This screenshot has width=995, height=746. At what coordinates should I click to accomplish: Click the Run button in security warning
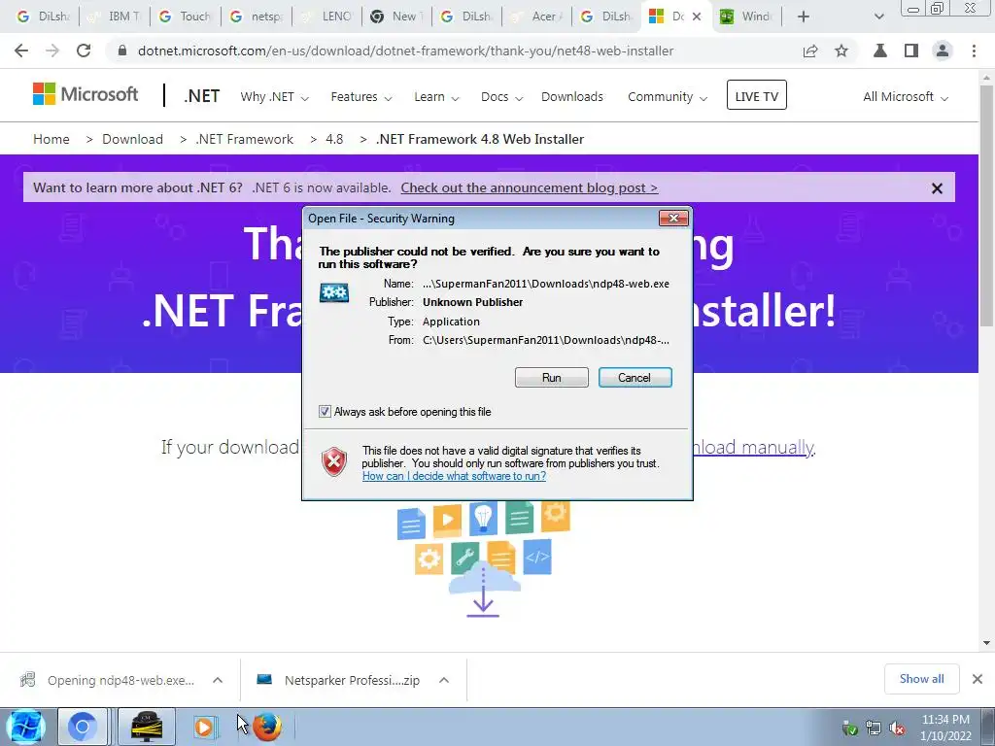click(x=552, y=378)
